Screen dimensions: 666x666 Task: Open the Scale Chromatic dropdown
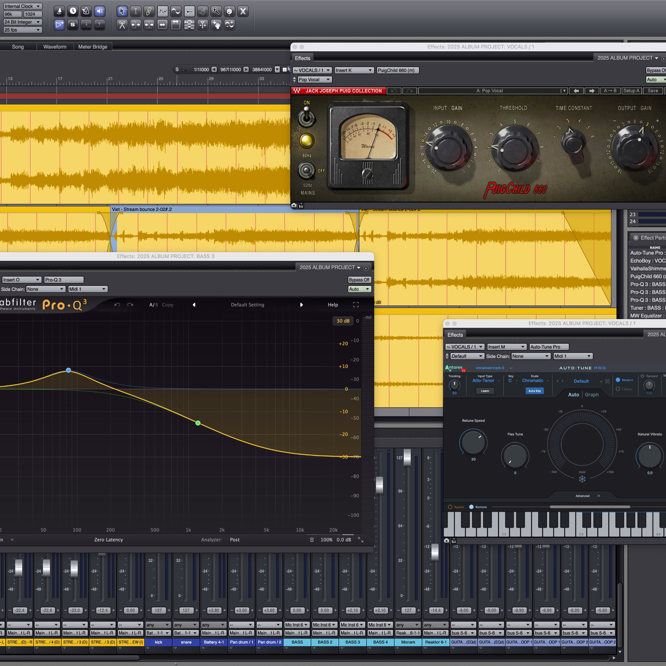(x=535, y=381)
